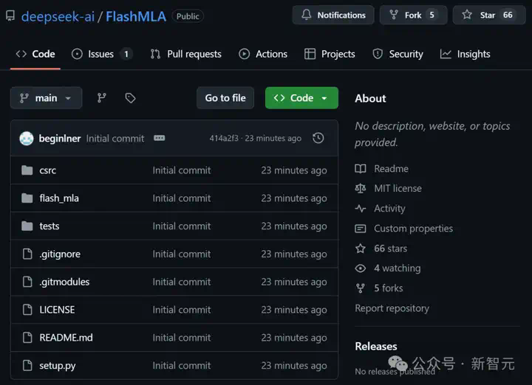Open the .gitmodules file

64,282
